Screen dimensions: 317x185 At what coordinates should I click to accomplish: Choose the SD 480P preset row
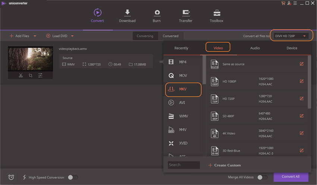257,116
